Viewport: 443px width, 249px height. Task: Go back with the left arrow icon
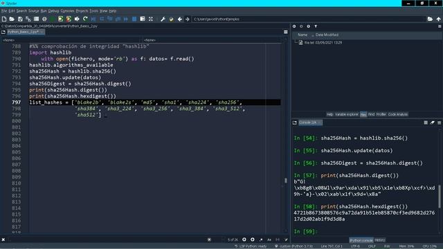click(180, 19)
